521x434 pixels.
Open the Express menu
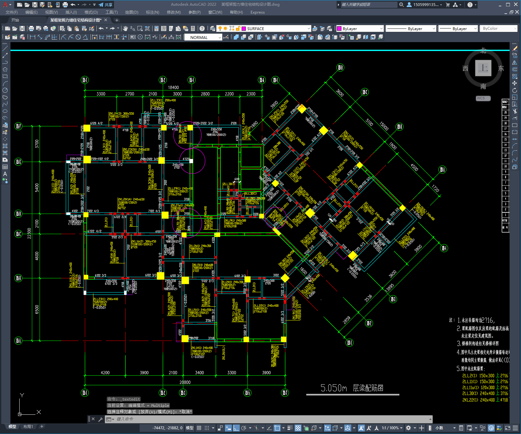coord(257,12)
